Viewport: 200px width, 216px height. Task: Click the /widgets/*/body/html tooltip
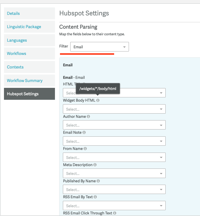click(98, 89)
